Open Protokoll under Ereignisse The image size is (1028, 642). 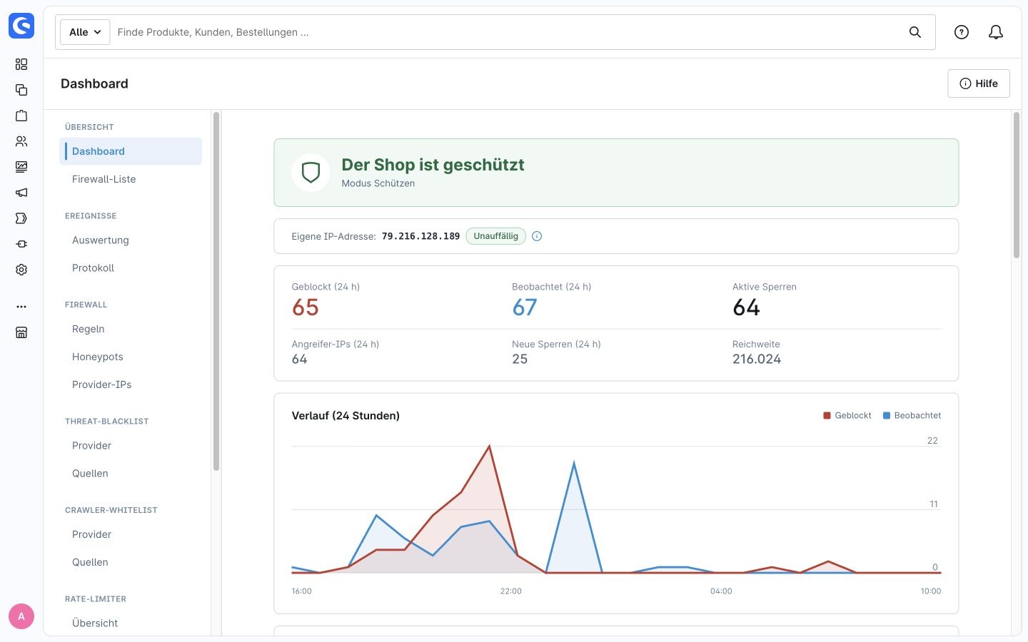pyautogui.click(x=131, y=268)
